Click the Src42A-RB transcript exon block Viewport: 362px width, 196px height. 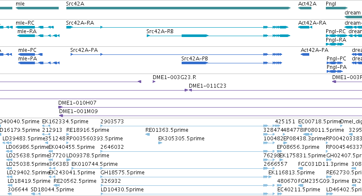click(195, 36)
